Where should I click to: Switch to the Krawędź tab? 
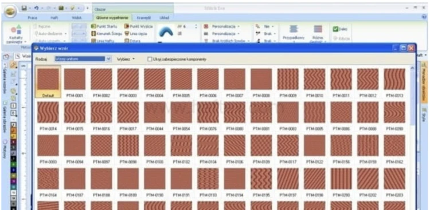tap(143, 18)
